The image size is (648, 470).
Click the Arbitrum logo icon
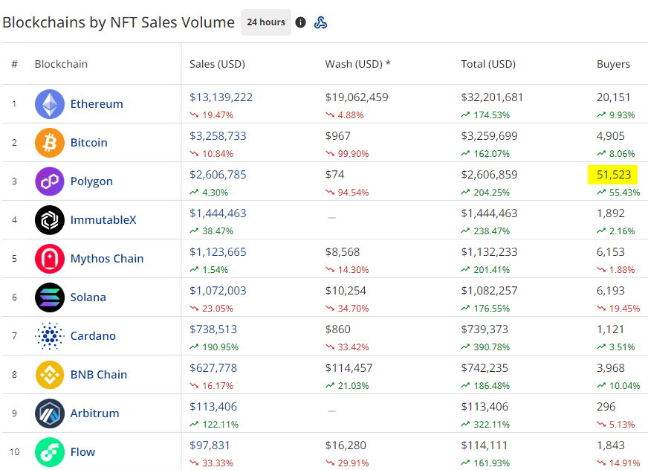(50, 413)
